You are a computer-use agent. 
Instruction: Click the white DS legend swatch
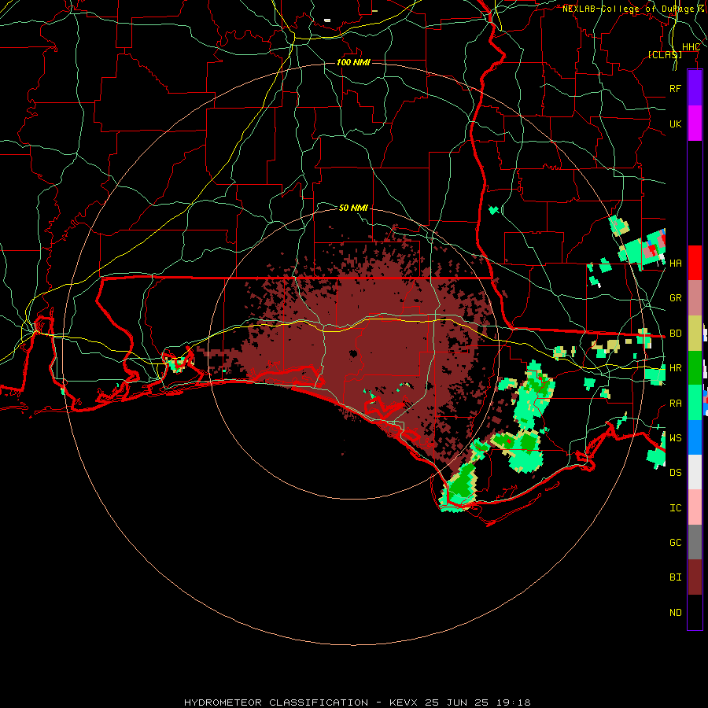tap(695, 472)
